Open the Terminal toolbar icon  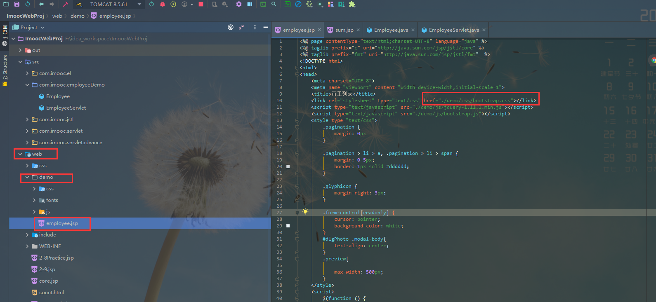(263, 4)
